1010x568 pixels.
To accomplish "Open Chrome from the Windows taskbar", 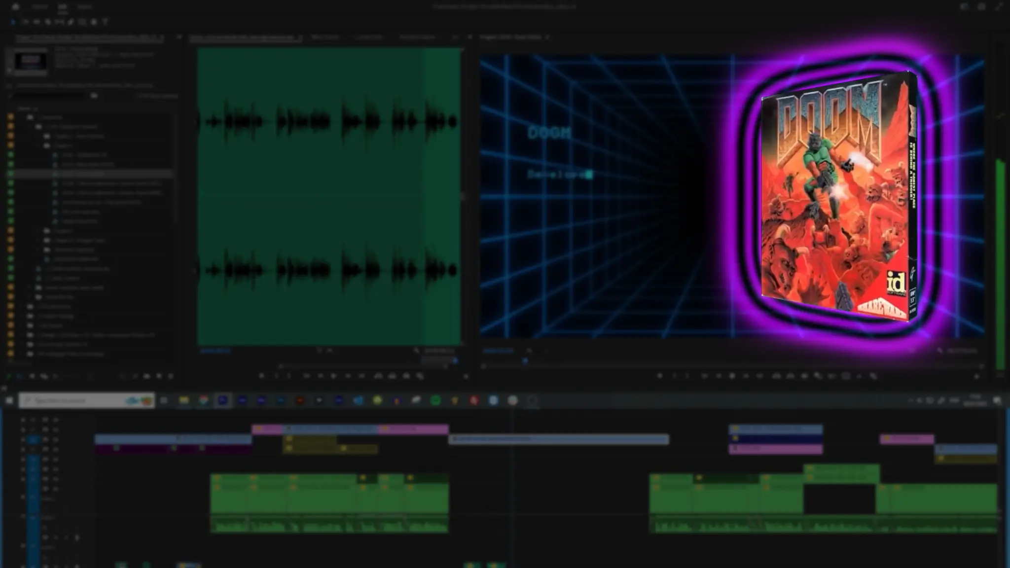I will (x=203, y=401).
